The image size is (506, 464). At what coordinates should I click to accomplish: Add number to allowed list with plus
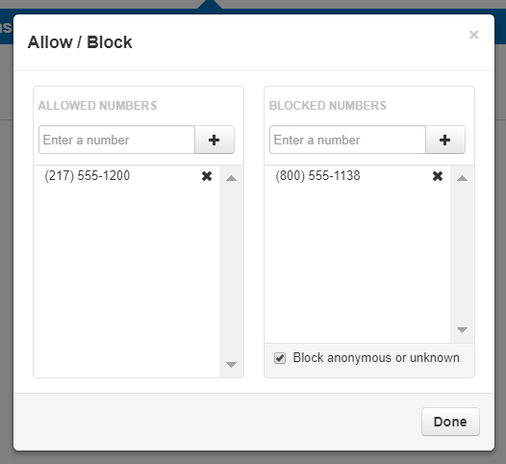click(x=215, y=140)
